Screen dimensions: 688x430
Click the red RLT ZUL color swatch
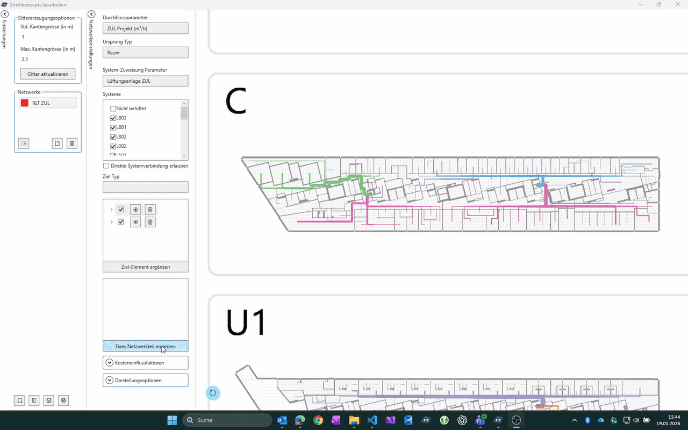tap(24, 103)
